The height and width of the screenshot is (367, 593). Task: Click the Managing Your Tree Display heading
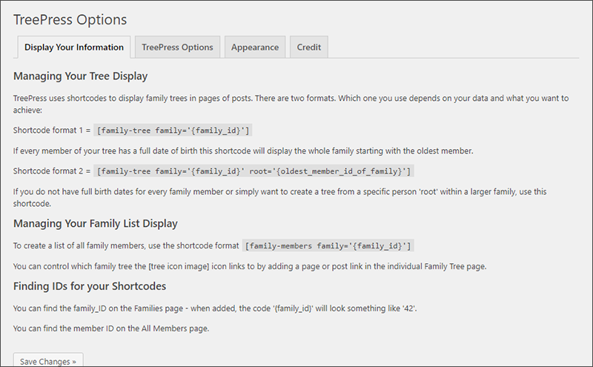80,76
